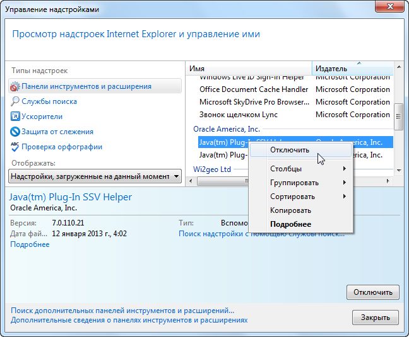Click the spell check ABC icon
Screen dimensions: 409x337
pyautogui.click(x=15, y=147)
